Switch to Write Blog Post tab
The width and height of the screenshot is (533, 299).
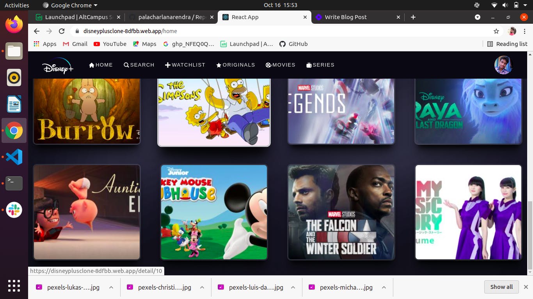click(x=358, y=17)
